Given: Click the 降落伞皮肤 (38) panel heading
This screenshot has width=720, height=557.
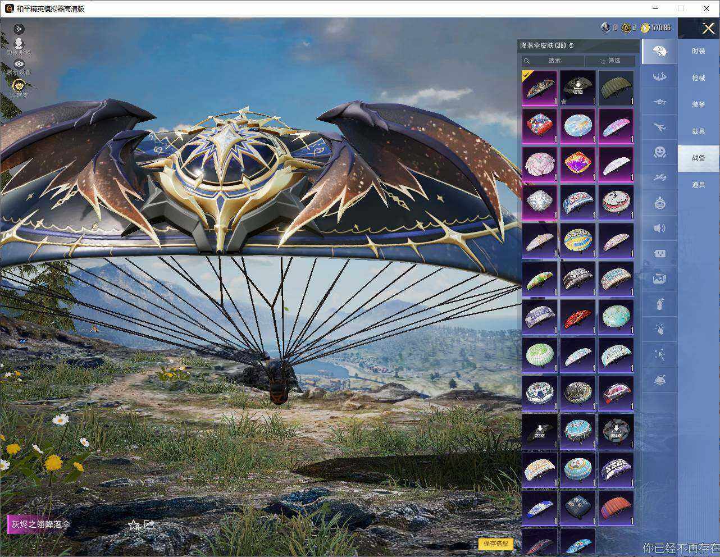Looking at the screenshot, I should point(543,45).
